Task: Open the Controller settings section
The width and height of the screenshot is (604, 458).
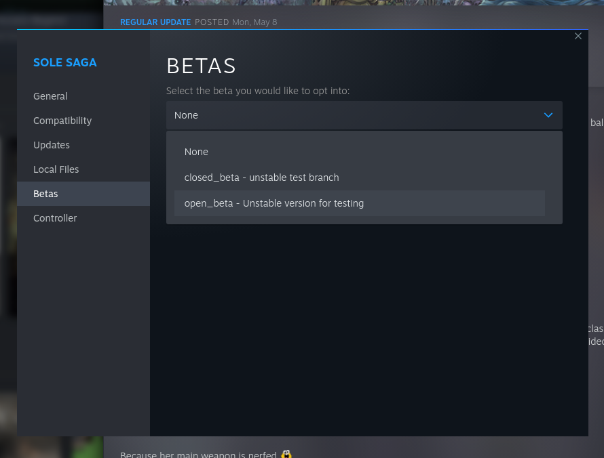Action: tap(55, 218)
